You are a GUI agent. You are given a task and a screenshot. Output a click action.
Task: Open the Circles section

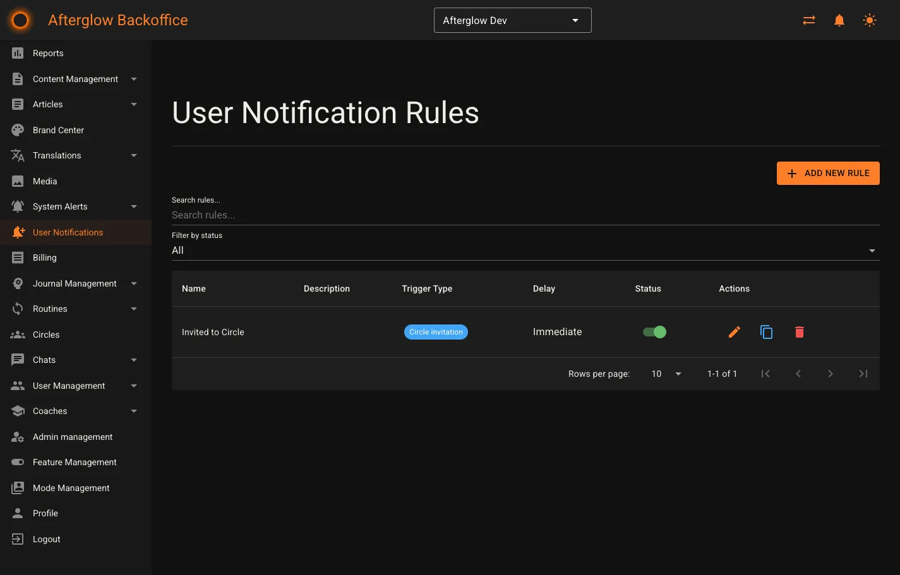pos(46,335)
